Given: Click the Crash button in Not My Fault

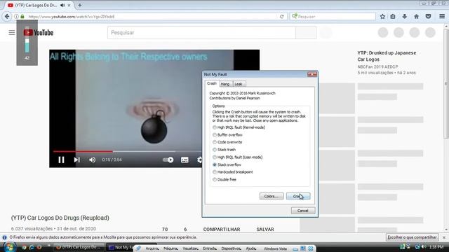Looking at the screenshot, I should (298, 196).
